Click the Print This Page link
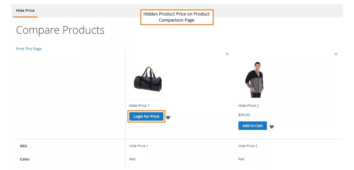The height and width of the screenshot is (170, 354). click(x=29, y=49)
